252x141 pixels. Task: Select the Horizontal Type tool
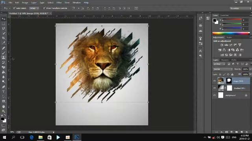(4, 92)
